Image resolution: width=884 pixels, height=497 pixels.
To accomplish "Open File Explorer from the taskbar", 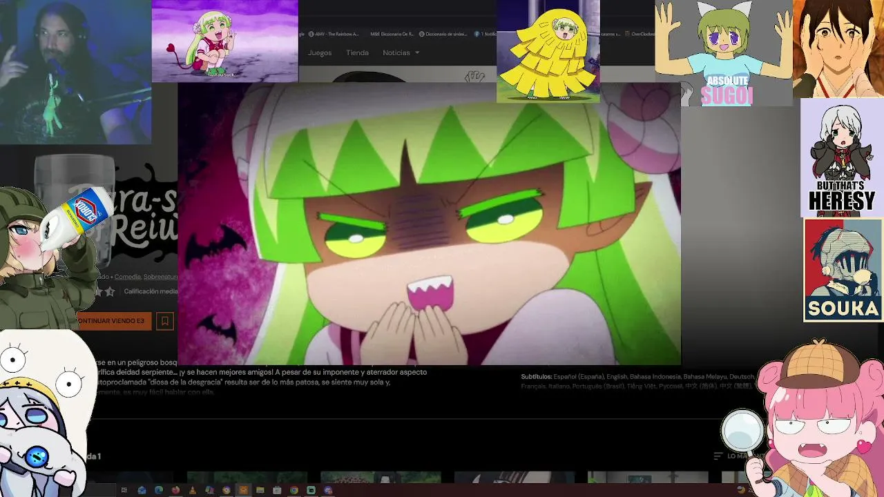I will click(260, 490).
